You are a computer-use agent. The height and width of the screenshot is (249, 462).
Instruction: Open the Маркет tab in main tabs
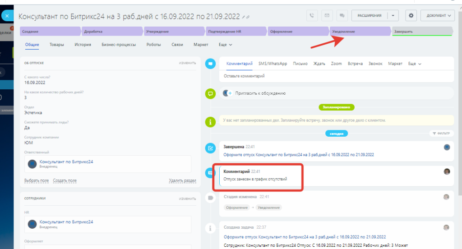tap(201, 45)
